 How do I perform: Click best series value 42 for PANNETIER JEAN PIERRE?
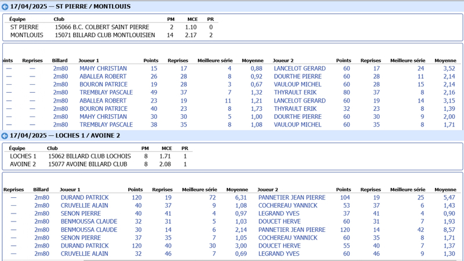(420, 230)
